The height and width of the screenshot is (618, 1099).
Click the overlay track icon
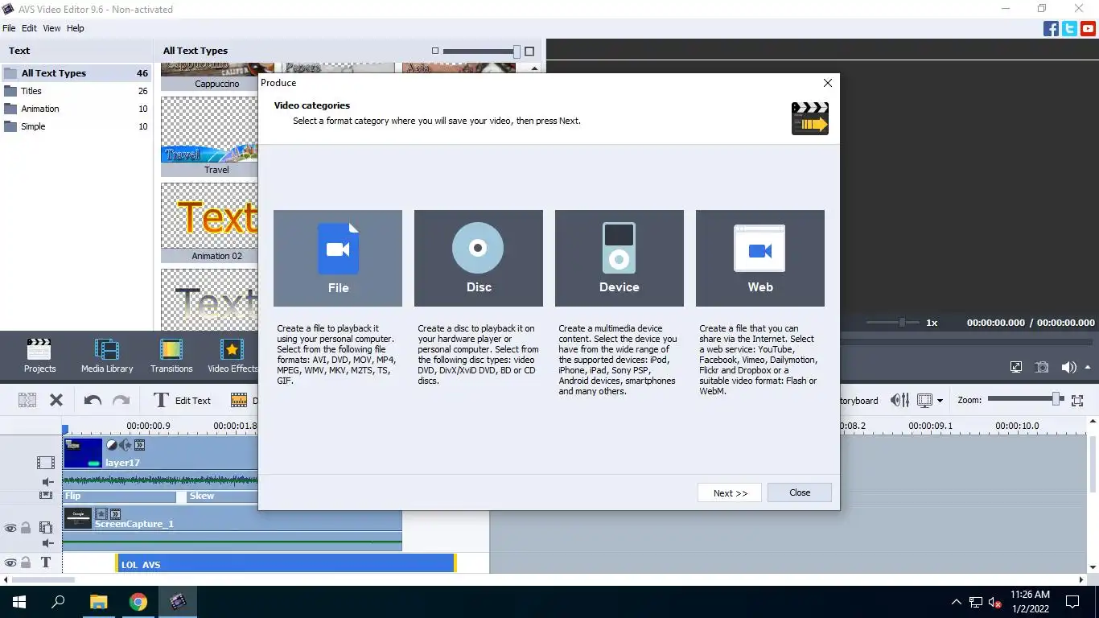pos(46,528)
